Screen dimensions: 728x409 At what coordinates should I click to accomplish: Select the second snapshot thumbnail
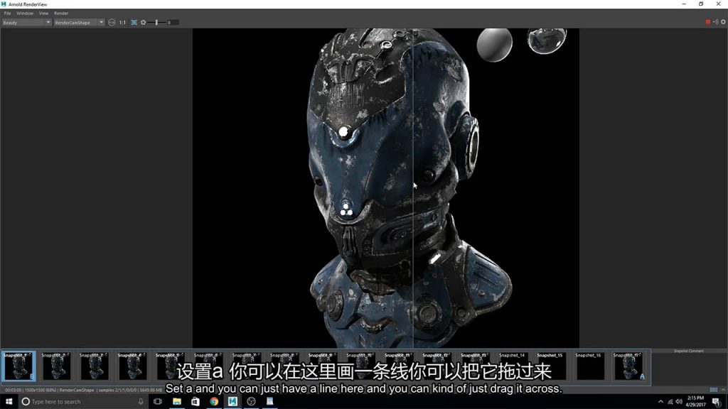pos(56,366)
